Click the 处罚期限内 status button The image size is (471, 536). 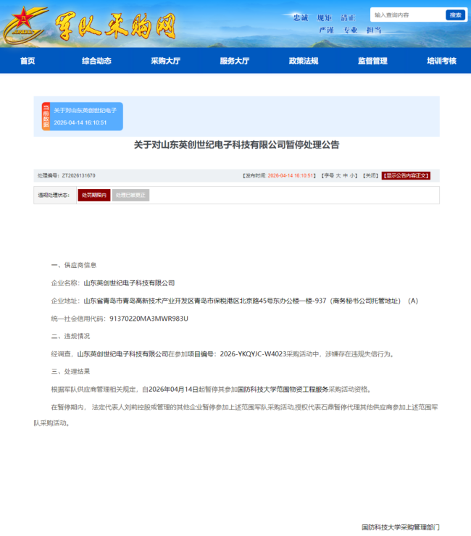click(94, 195)
